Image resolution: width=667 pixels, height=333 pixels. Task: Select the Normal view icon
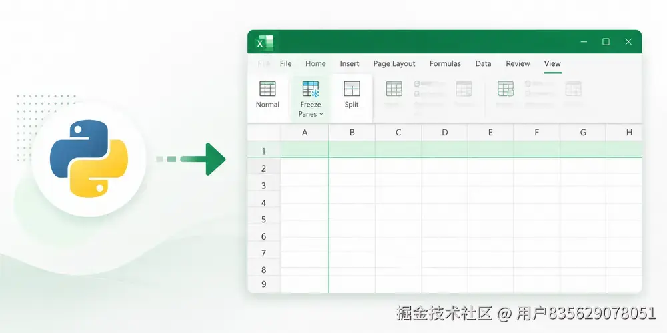[x=267, y=89]
